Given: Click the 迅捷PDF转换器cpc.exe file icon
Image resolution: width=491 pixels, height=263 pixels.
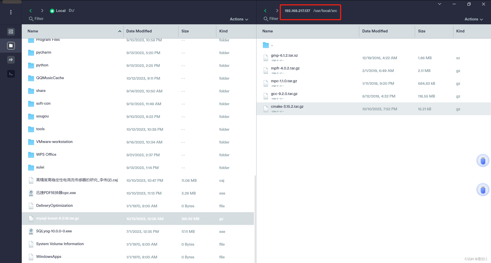Looking at the screenshot, I should click(31, 193).
